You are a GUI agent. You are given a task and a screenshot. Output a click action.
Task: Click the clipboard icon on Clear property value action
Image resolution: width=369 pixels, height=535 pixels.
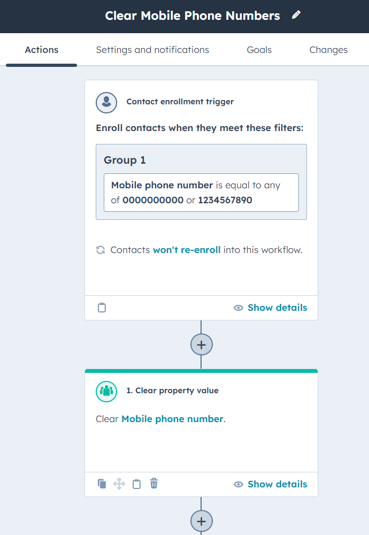pyautogui.click(x=136, y=484)
